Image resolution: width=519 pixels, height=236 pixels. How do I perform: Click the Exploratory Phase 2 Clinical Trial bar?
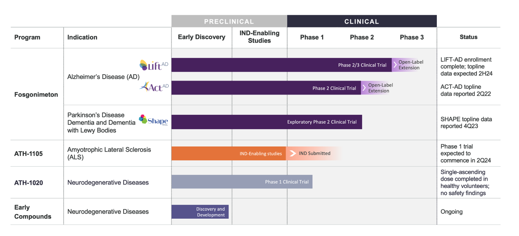pos(266,122)
